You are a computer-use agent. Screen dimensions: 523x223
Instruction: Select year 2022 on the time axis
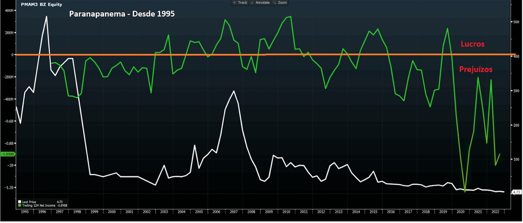[x=495, y=211]
